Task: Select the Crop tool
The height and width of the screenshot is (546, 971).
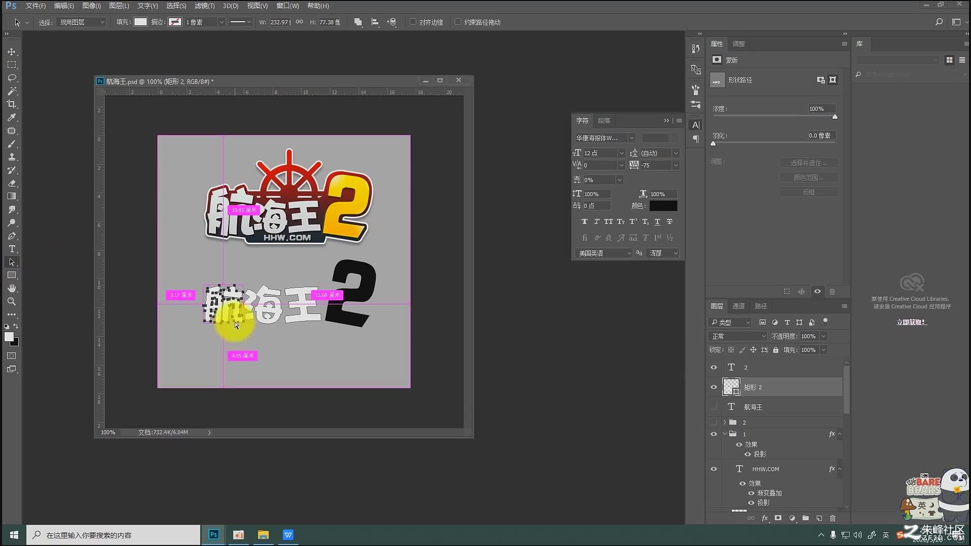Action: (x=12, y=105)
